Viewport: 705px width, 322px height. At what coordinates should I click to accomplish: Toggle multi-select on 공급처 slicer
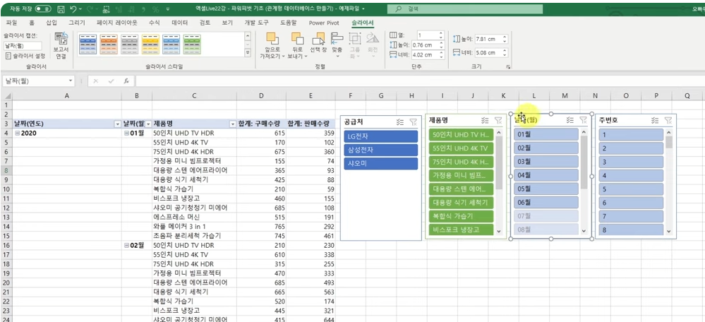click(x=401, y=121)
